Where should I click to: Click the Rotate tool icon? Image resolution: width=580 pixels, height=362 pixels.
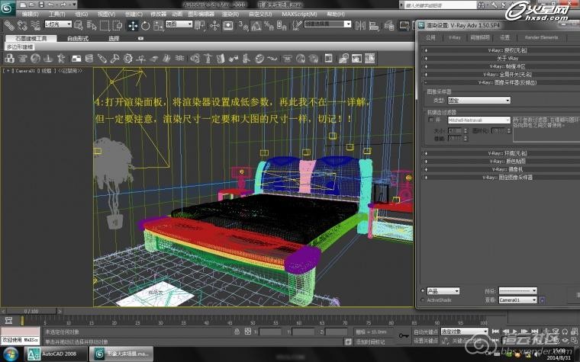click(144, 25)
